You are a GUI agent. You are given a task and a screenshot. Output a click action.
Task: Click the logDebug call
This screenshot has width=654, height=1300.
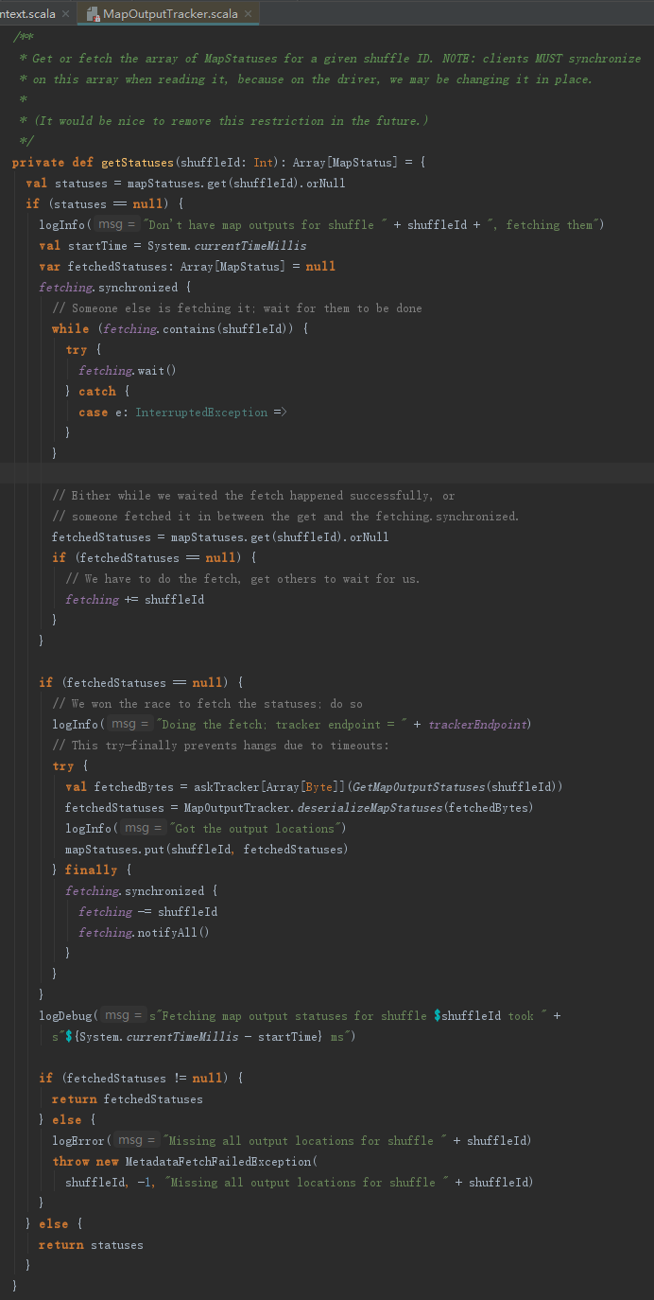[65, 1016]
